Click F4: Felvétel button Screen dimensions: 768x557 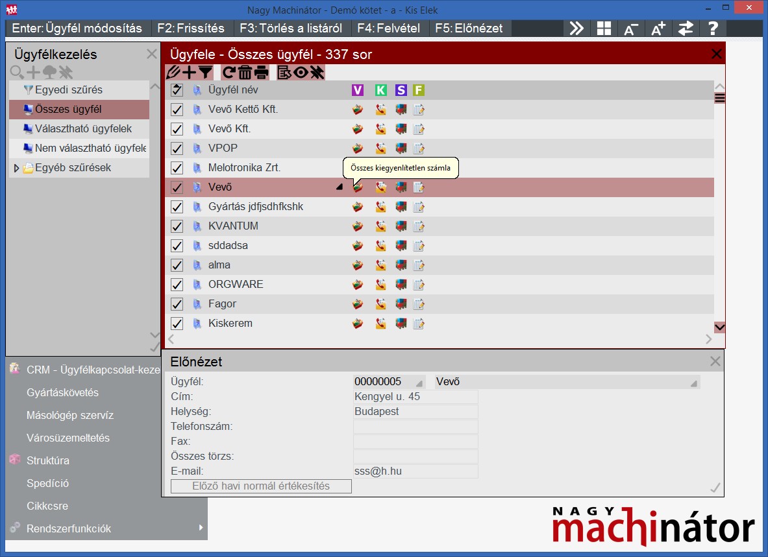coord(389,29)
